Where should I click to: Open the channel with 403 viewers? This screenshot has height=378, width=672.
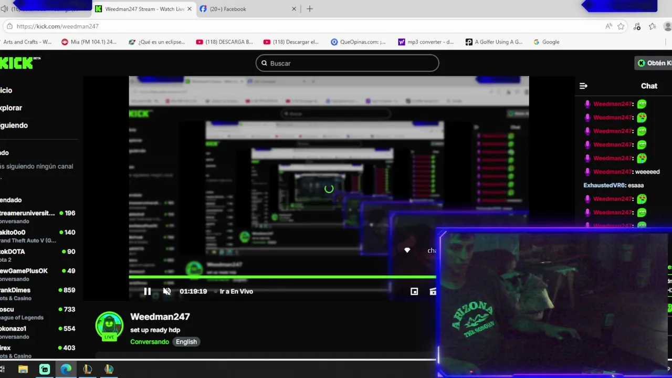click(x=38, y=351)
